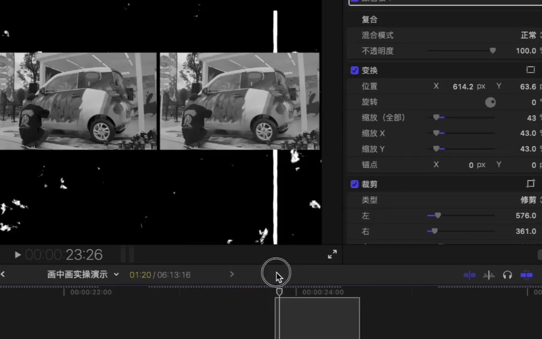Click the Transform (变换) on-screen controls icon
The image size is (542, 339).
coord(531,70)
